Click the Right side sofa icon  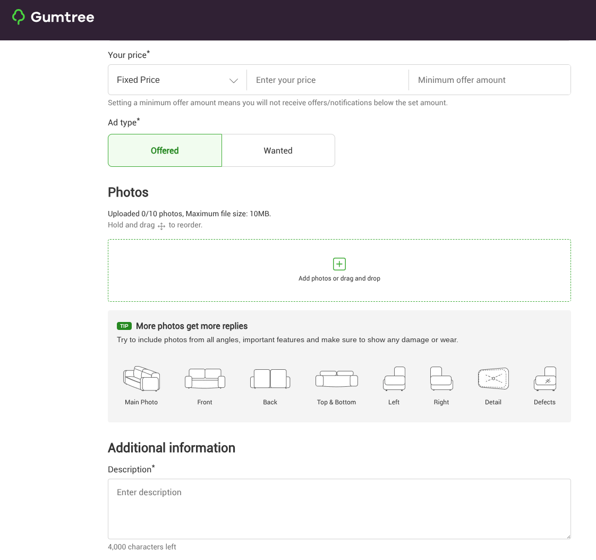click(x=441, y=379)
